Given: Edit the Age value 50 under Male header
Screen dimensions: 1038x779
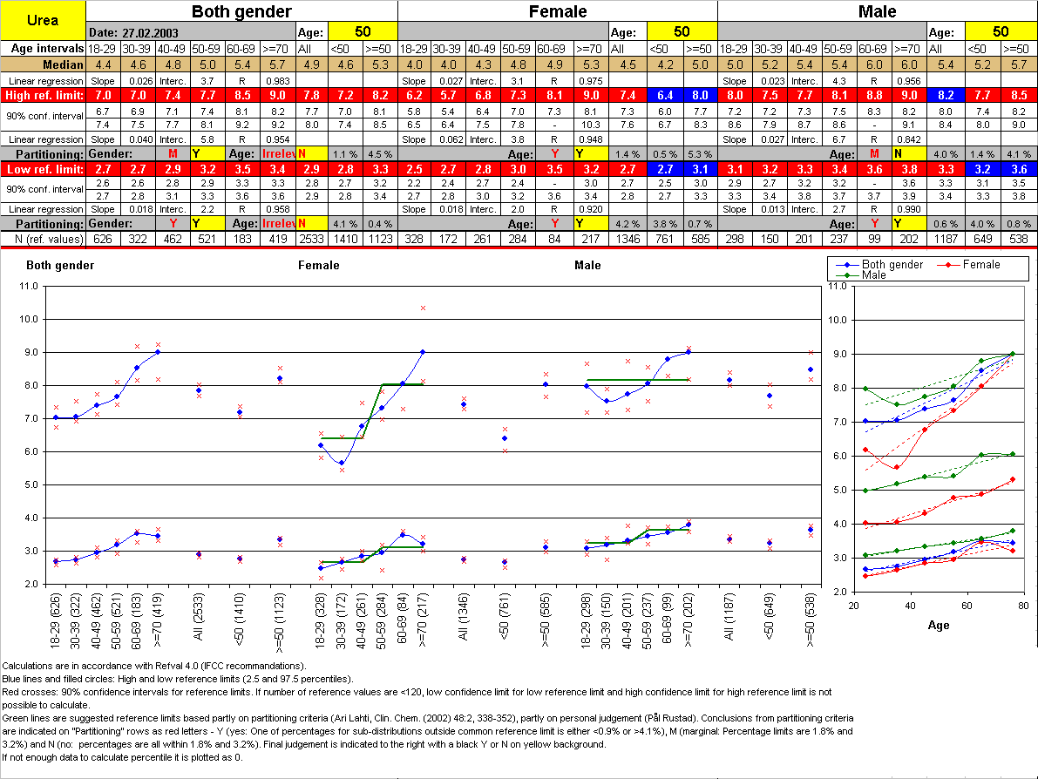Looking at the screenshot, I should 1001,31.
